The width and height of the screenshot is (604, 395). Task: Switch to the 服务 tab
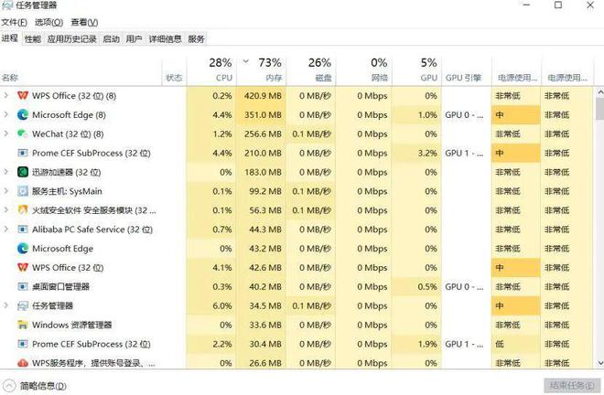pos(196,39)
